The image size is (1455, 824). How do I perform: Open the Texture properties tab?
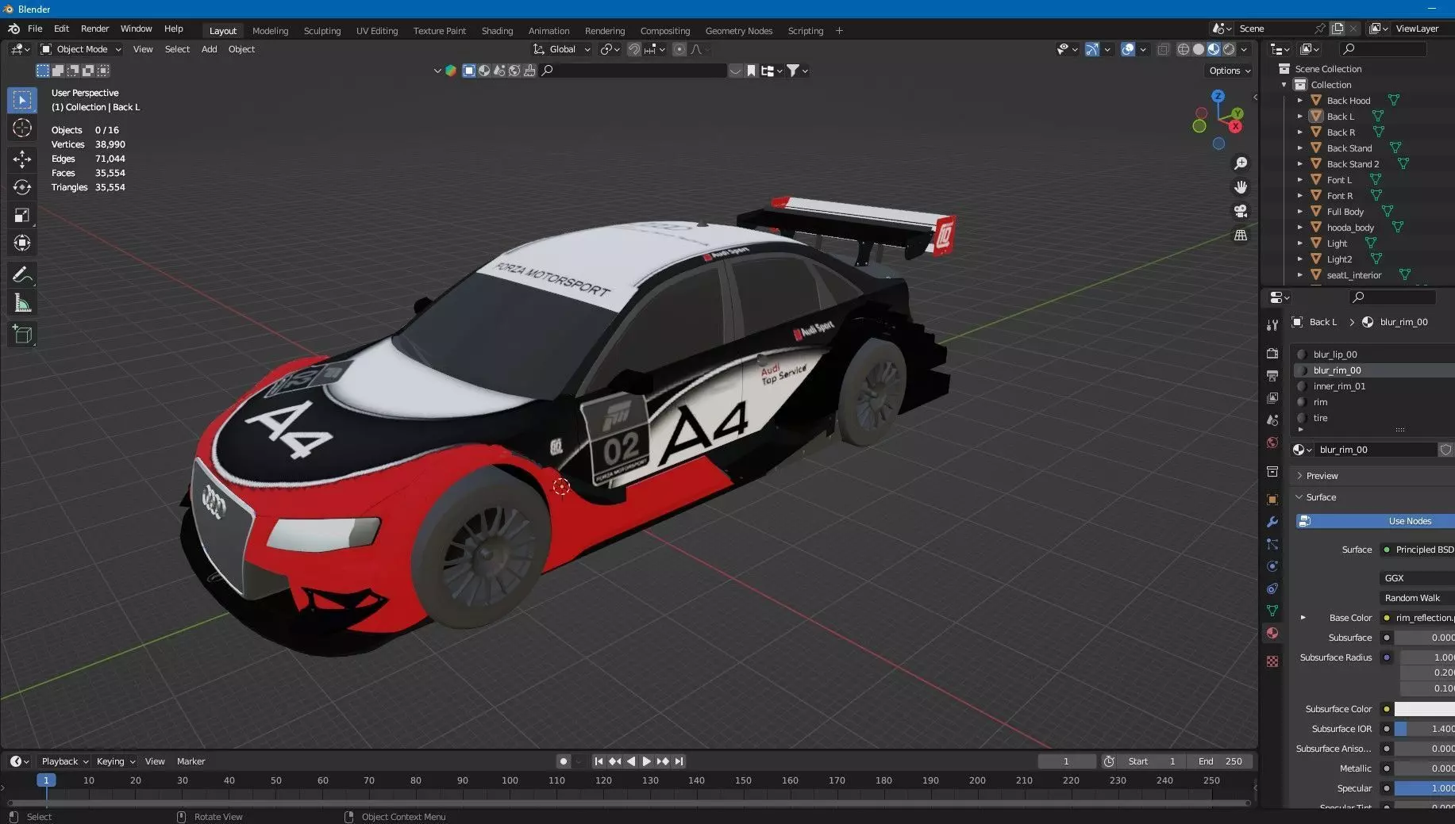click(1272, 661)
